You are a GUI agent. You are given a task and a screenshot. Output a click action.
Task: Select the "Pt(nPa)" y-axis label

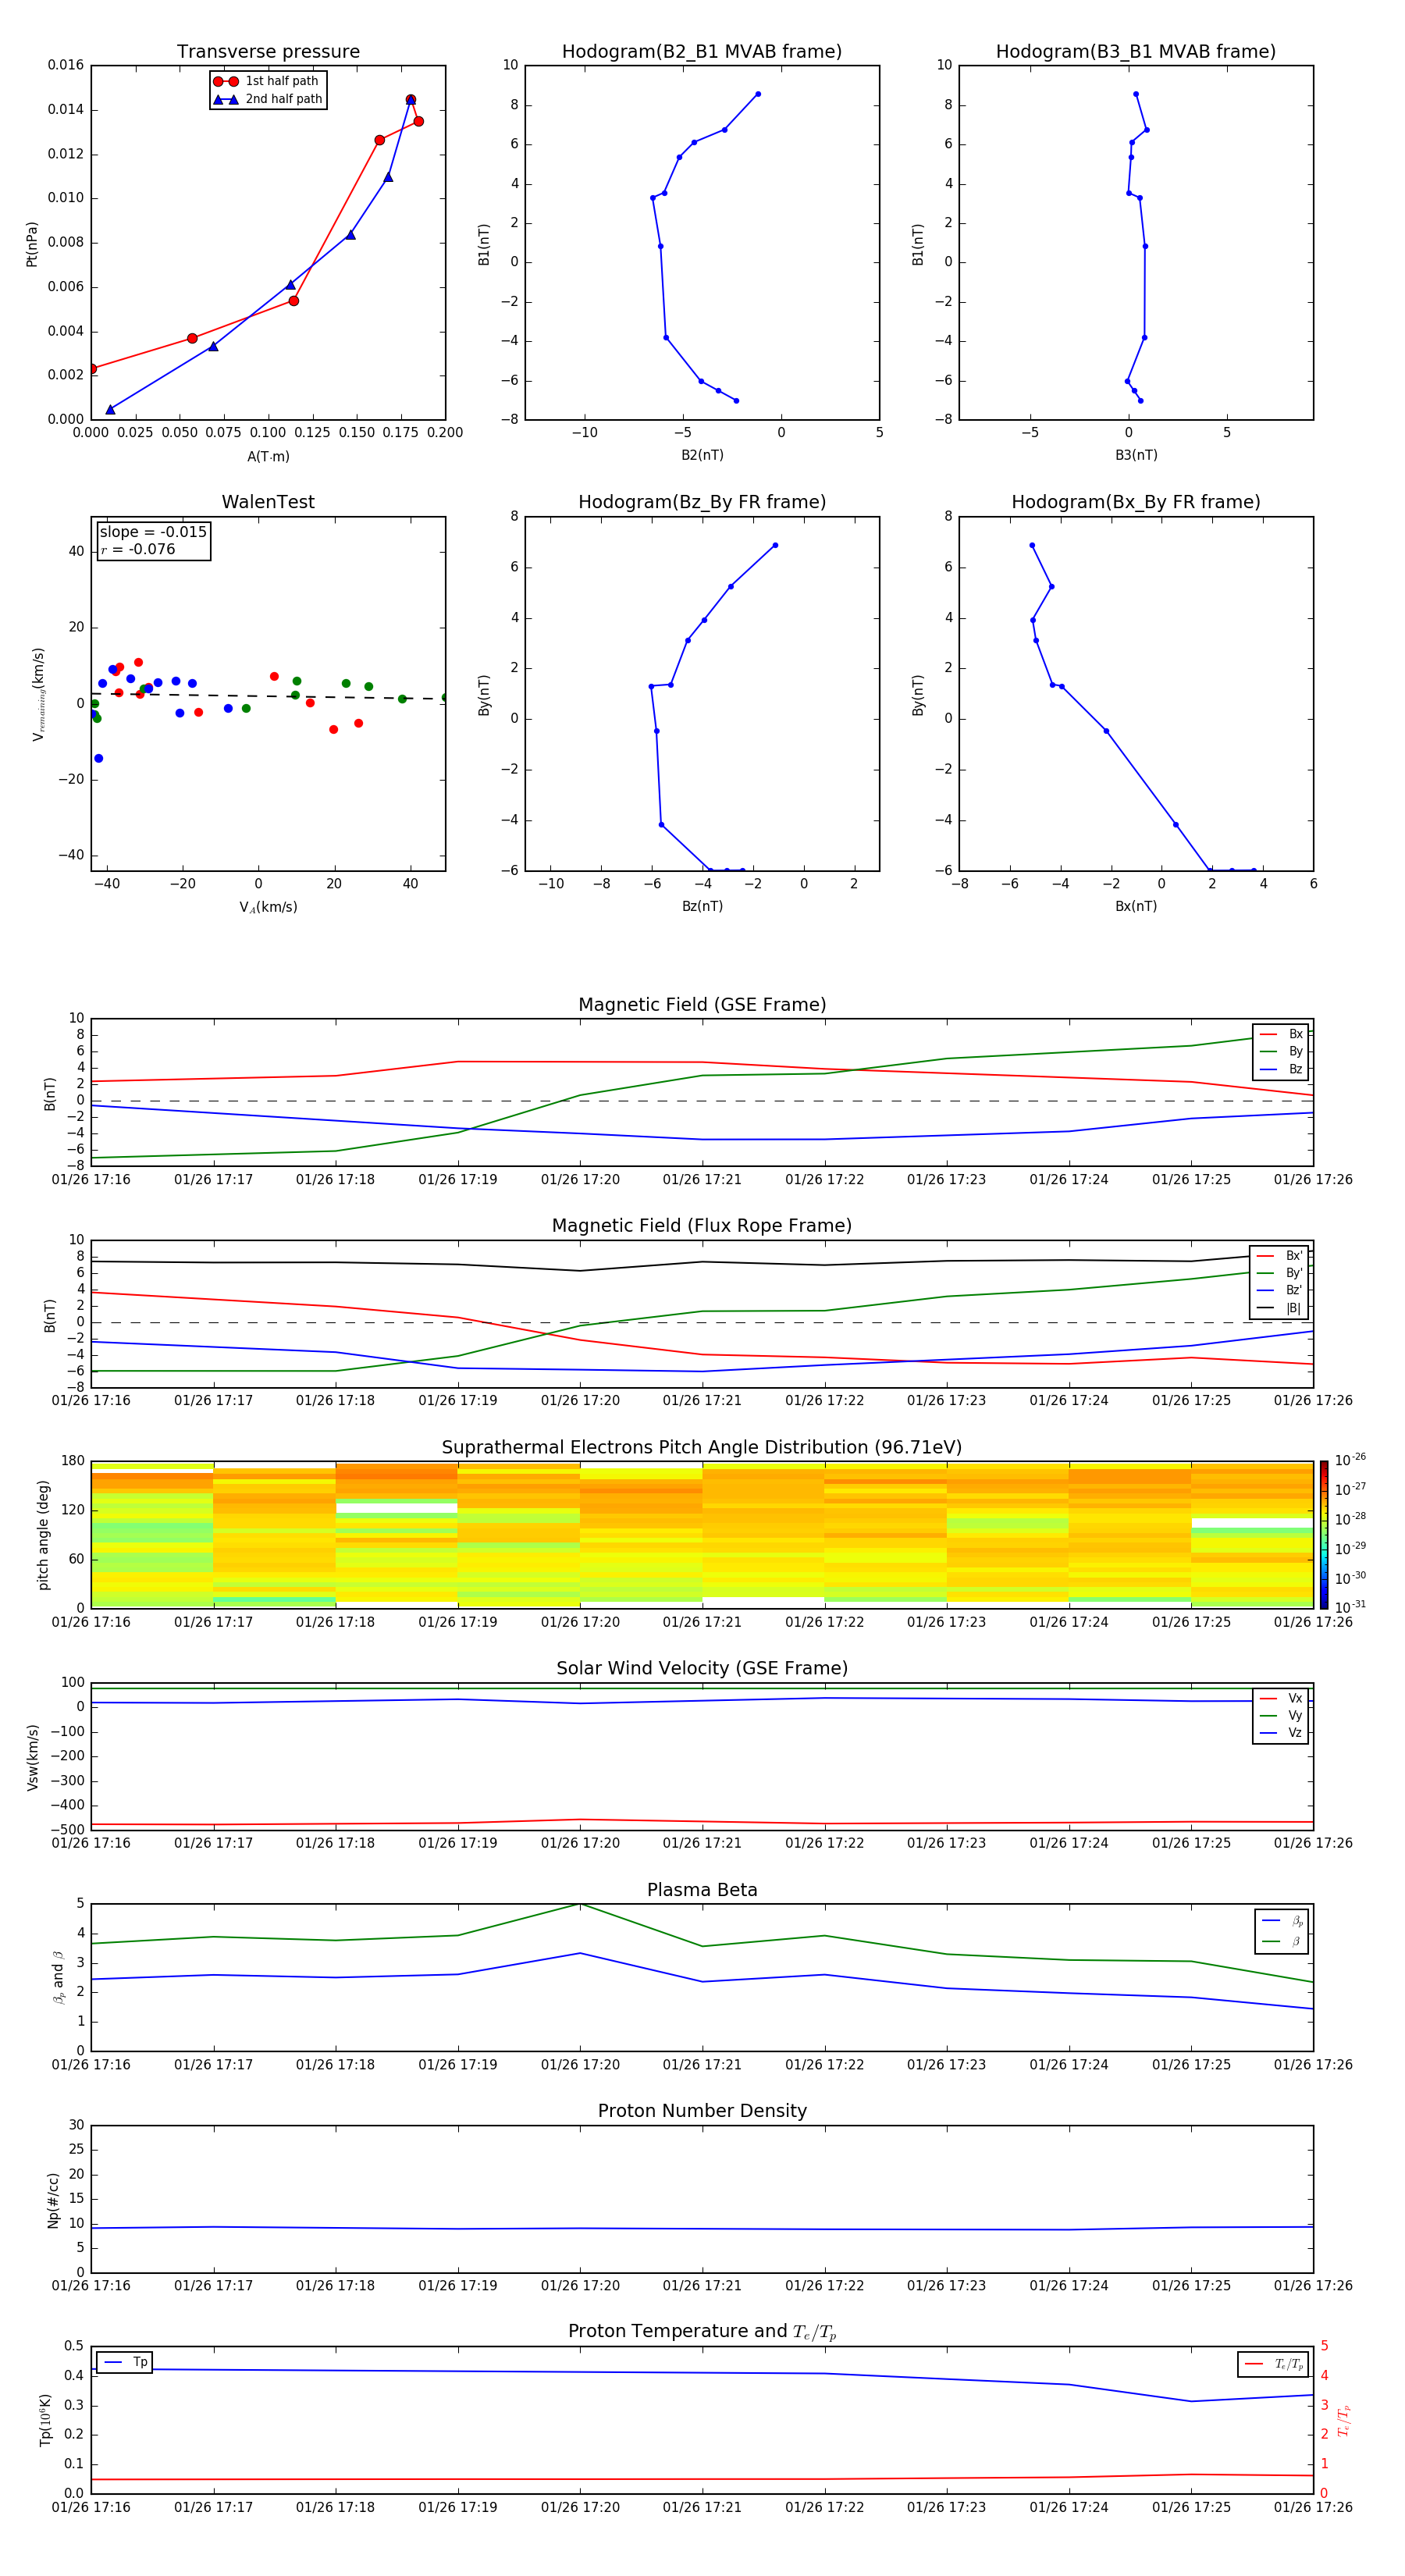[x=32, y=244]
